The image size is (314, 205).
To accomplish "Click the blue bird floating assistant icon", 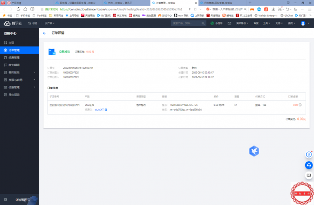I will 254,151.
